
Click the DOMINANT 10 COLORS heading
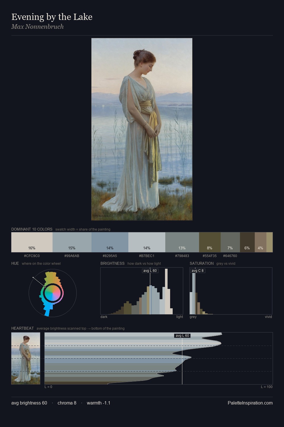32,229
